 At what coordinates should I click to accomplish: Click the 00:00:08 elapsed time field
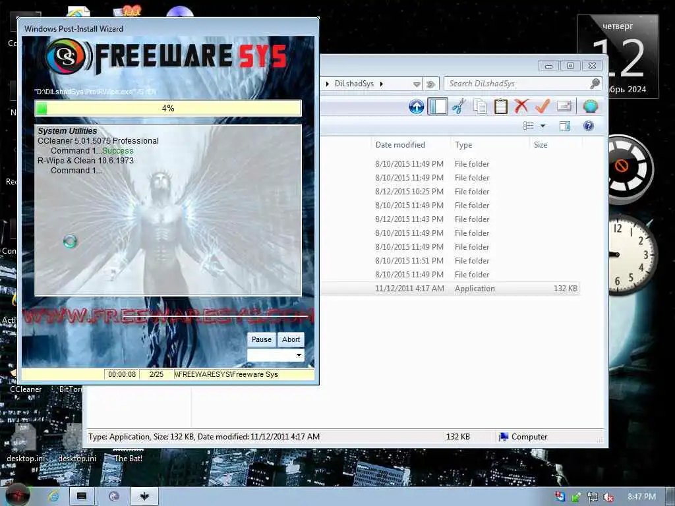click(x=122, y=374)
